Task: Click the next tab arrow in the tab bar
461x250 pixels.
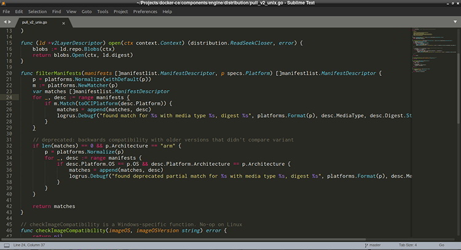Action: pos(10,22)
